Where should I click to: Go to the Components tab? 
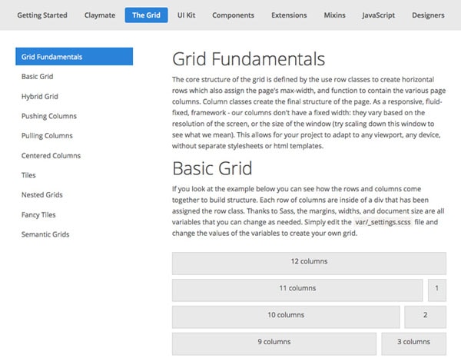(x=233, y=15)
